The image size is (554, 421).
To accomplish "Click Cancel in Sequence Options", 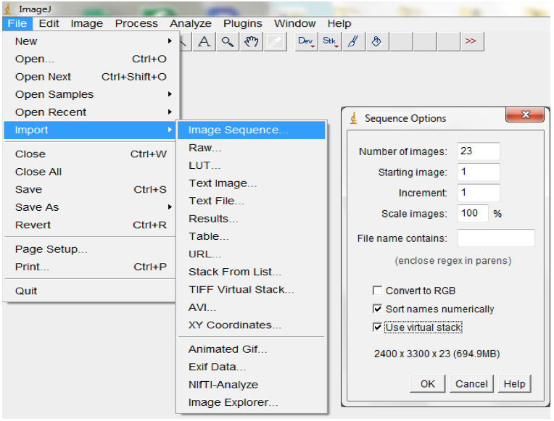I will [x=471, y=384].
